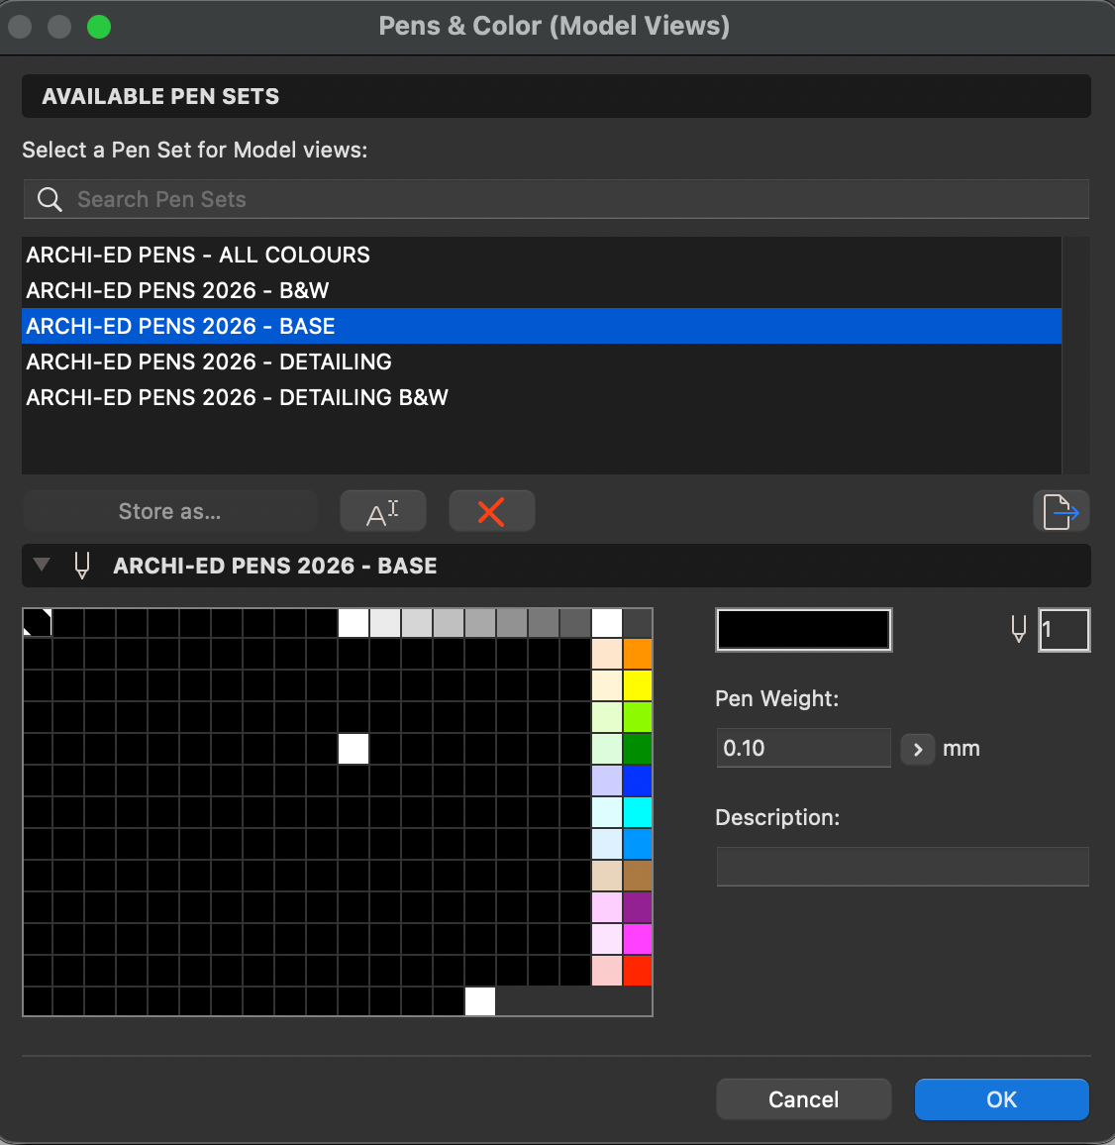
Task: Click the Store as... button
Action: [x=169, y=511]
